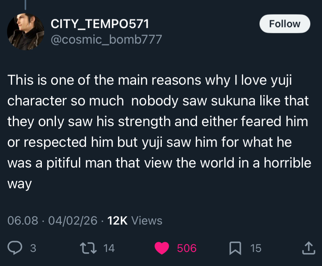Open the CITY_TEMPO571 profile picture
This screenshot has width=322, height=266.
point(26,31)
